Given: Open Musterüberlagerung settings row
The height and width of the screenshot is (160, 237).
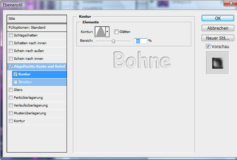Looking at the screenshot, I should pos(37,113).
